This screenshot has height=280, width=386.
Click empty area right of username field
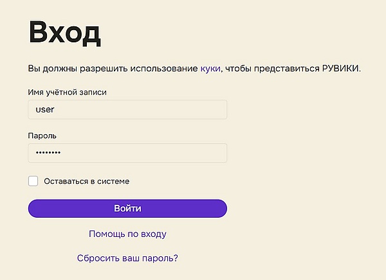pos(302,109)
